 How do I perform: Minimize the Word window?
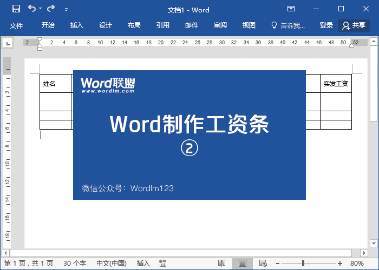pos(316,9)
